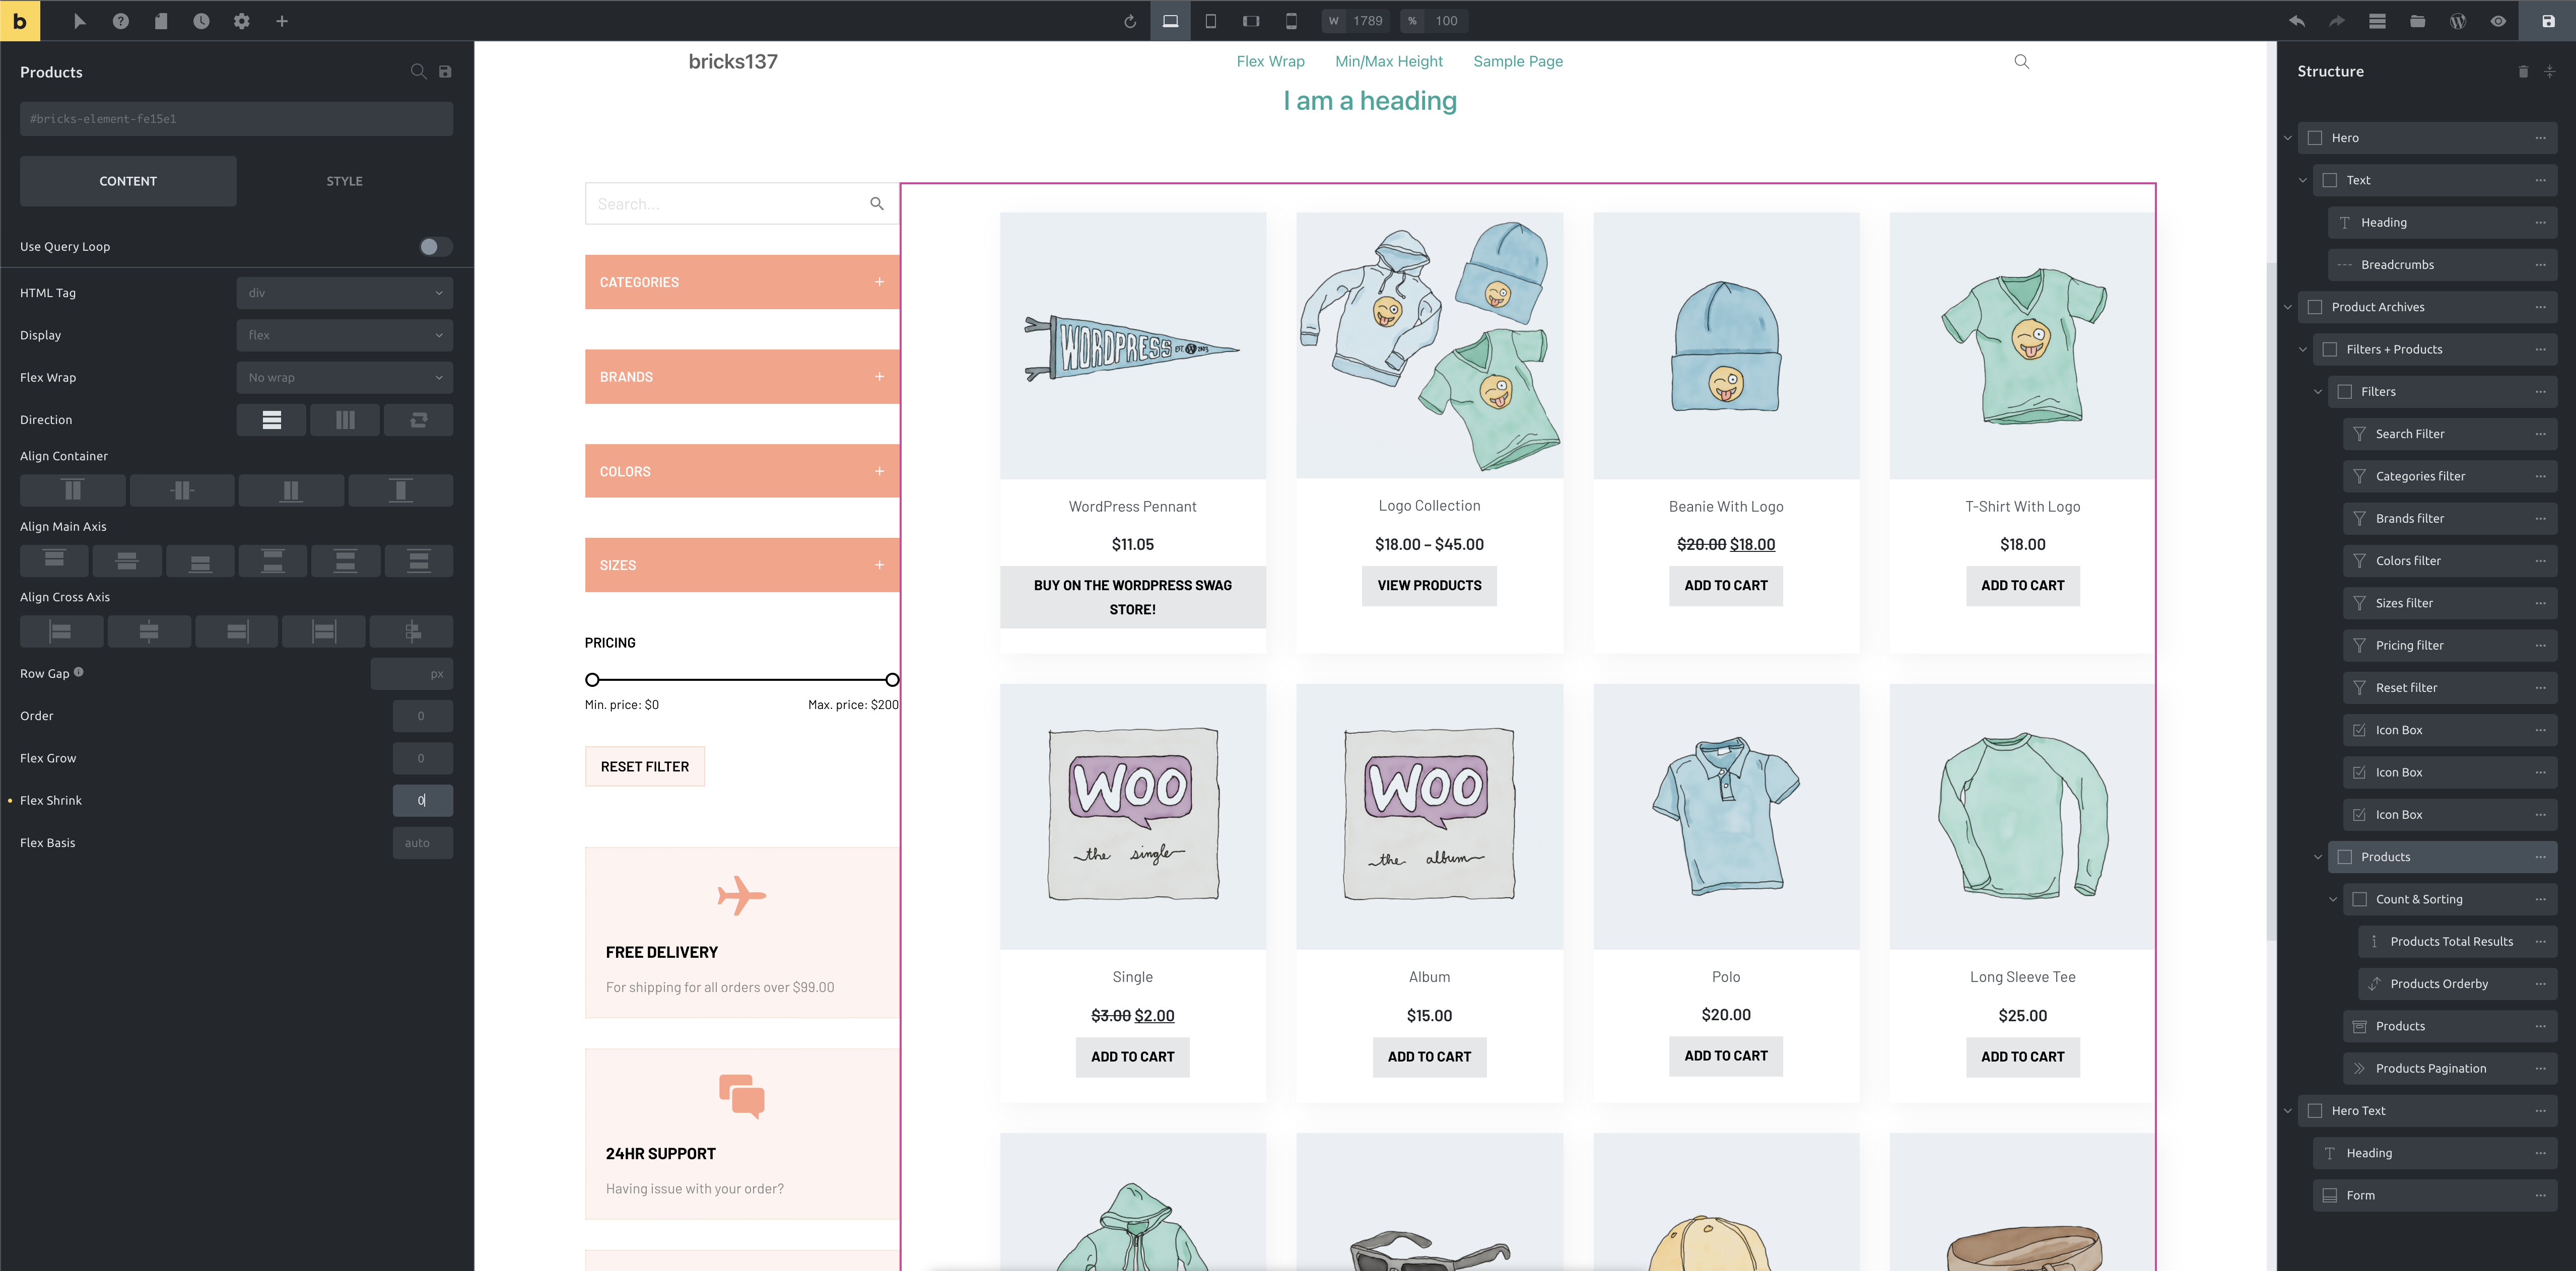Select first Align Cross Axis option
Screen dimensions: 2576x1271
61,631
